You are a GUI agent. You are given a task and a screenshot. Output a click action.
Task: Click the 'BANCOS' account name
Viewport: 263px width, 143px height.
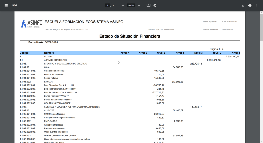click(x=49, y=82)
